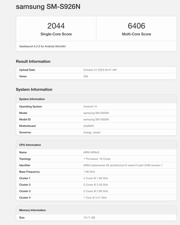
Task: Click the Upload Date label
Action: pyautogui.click(x=27, y=70)
